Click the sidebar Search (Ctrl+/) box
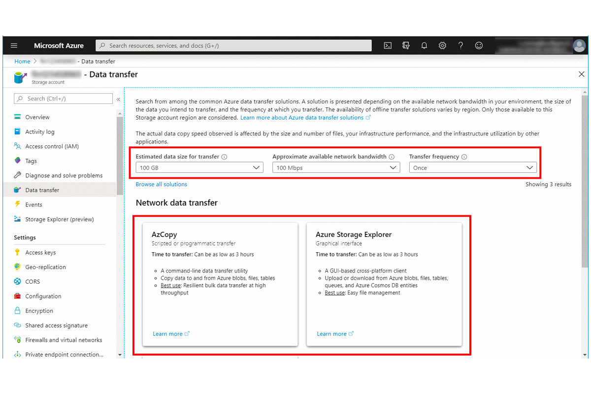591x394 pixels. [x=64, y=98]
